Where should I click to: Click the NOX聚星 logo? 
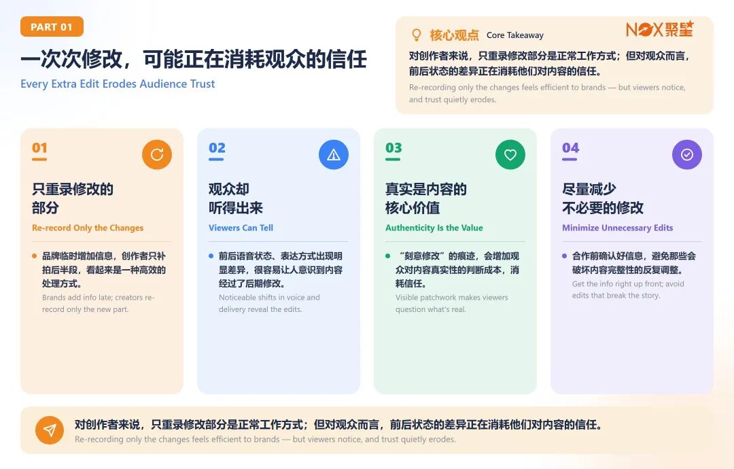[x=659, y=29]
